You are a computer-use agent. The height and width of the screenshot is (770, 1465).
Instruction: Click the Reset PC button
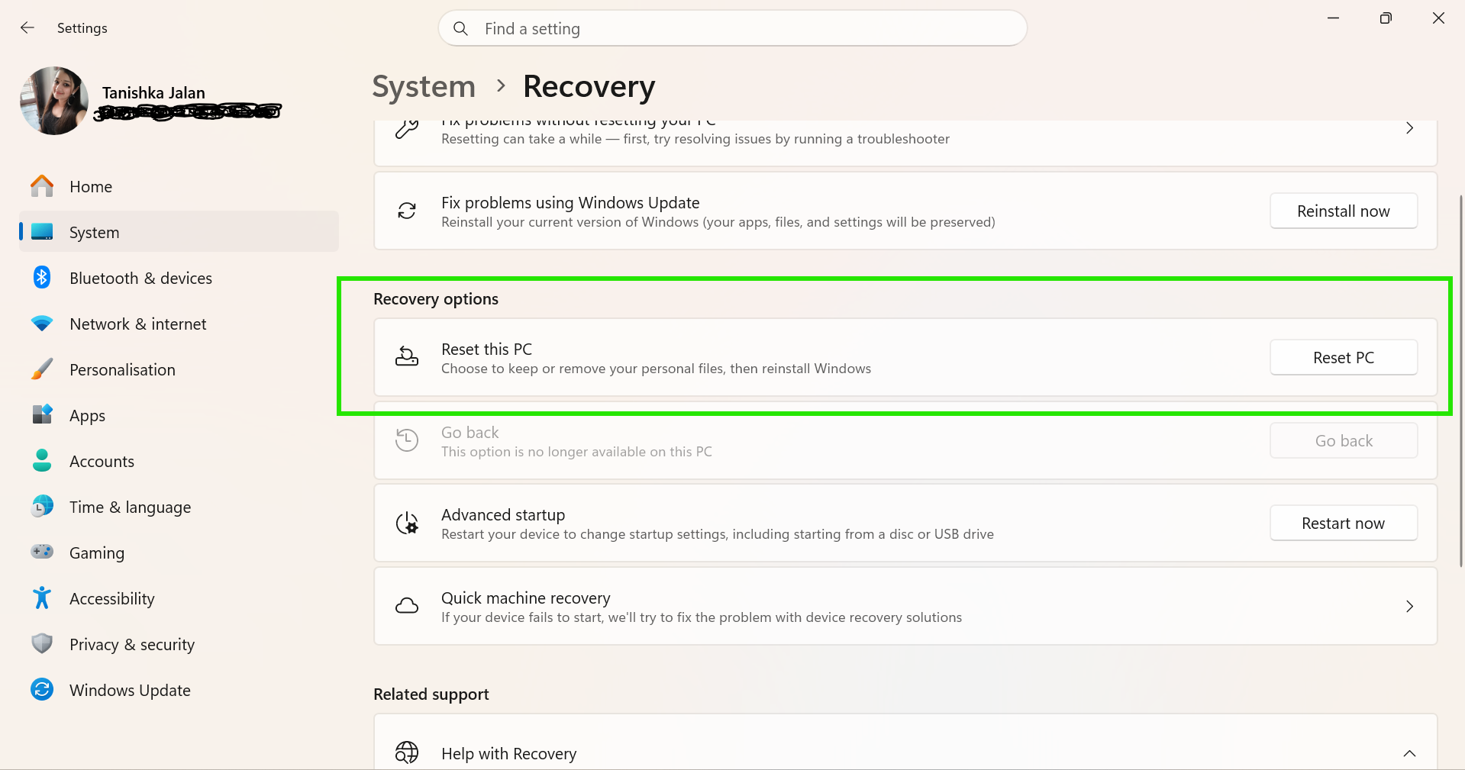pyautogui.click(x=1344, y=358)
